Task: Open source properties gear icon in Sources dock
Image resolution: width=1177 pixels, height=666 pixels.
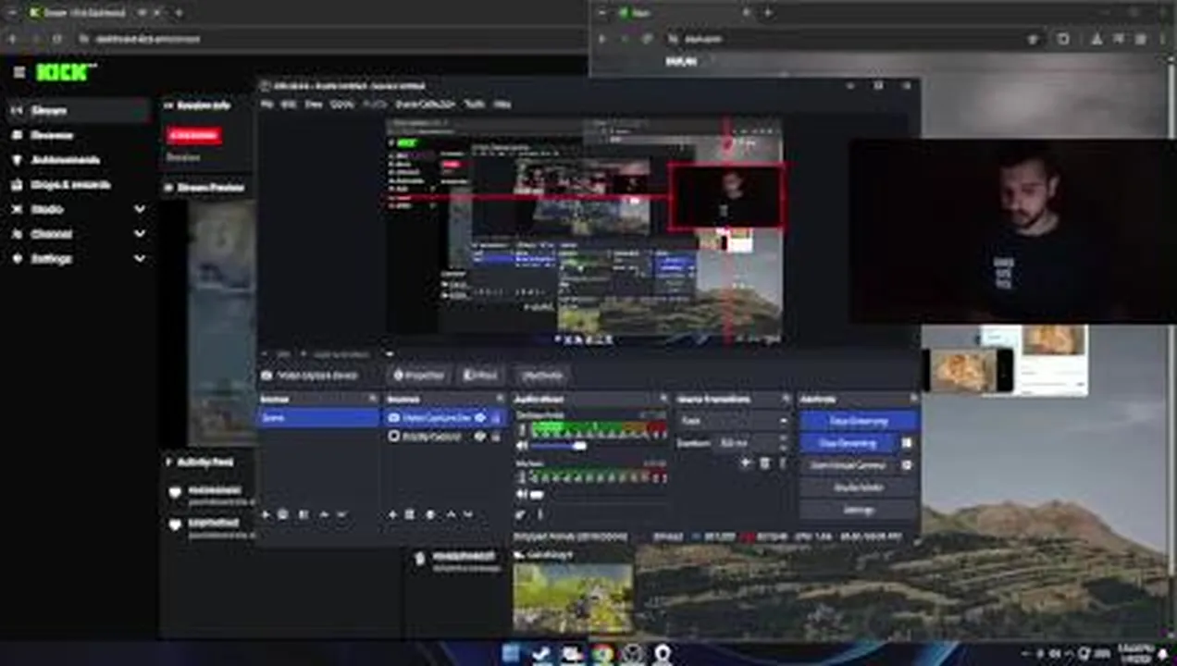Action: [x=430, y=514]
